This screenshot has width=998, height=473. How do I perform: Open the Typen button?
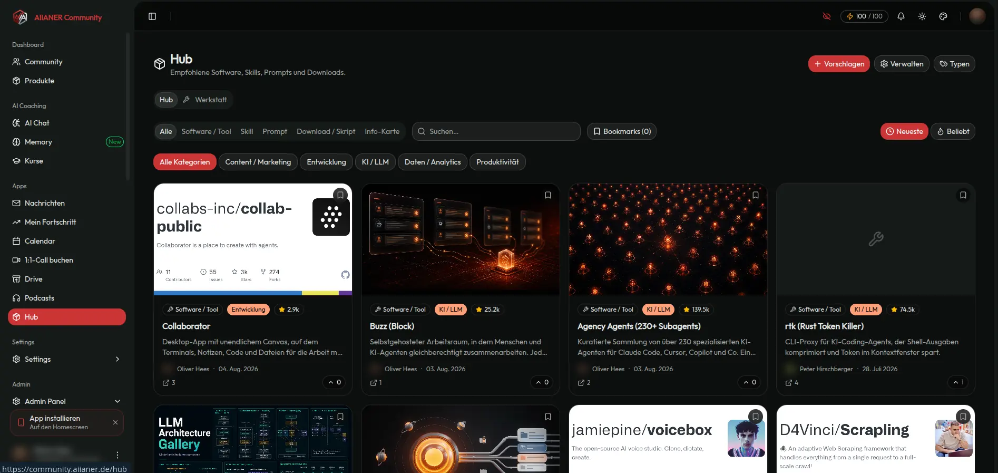(954, 64)
